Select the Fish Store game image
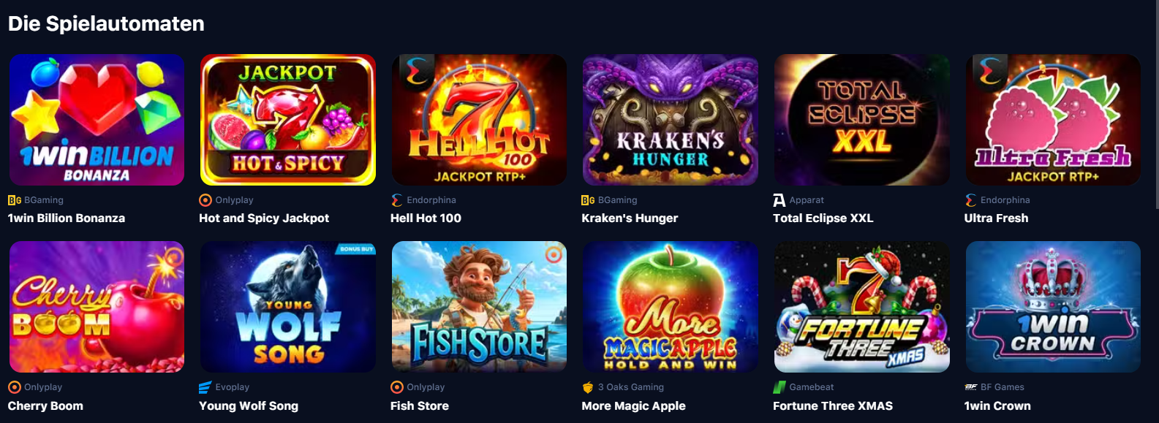Screen dimensions: 1159x423 (x=479, y=307)
